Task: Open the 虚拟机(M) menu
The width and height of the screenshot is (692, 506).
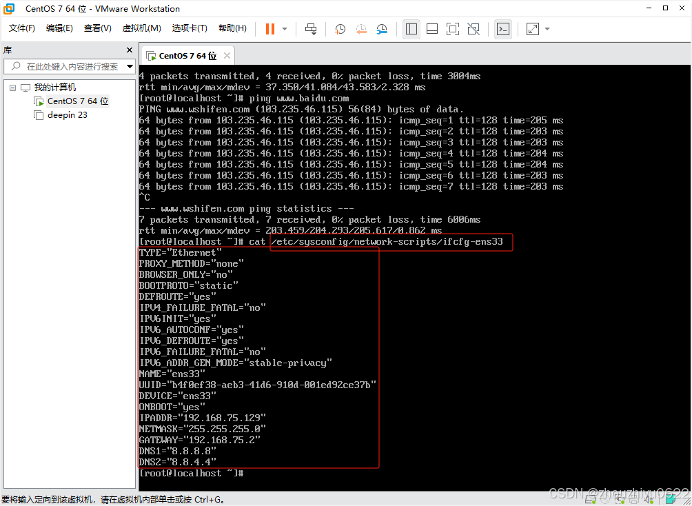Action: coord(142,28)
